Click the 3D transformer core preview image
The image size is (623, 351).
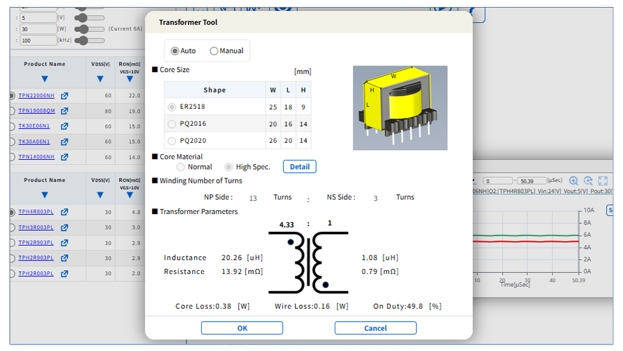(x=400, y=108)
